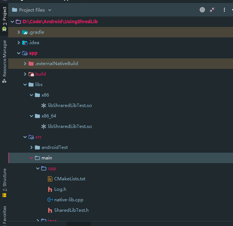Open the Project Files view dropdown

[x=50, y=10]
